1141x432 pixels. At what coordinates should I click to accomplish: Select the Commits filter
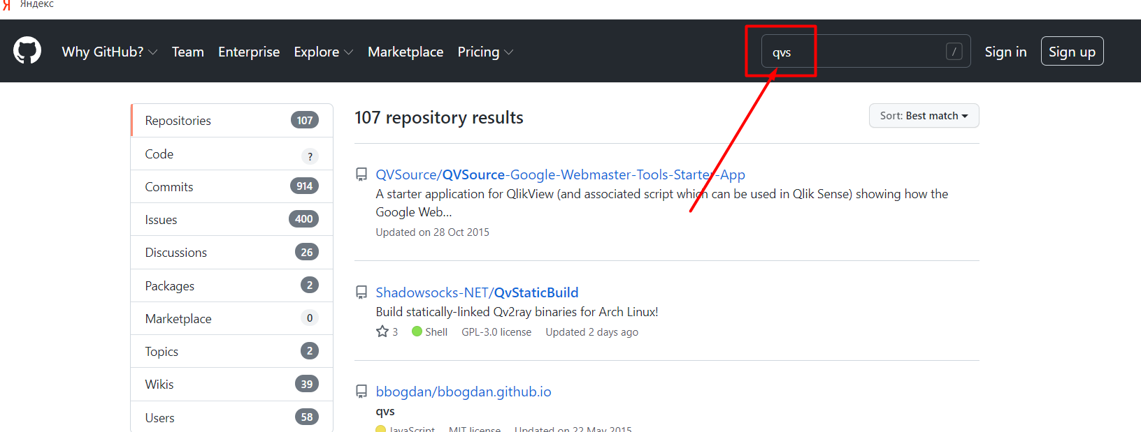point(231,186)
